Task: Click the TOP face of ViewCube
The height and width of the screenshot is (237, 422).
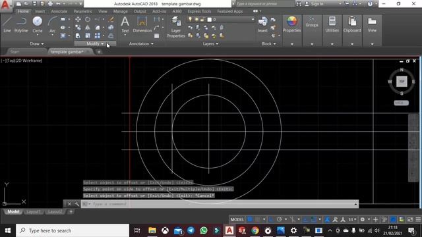Action: 402,82
